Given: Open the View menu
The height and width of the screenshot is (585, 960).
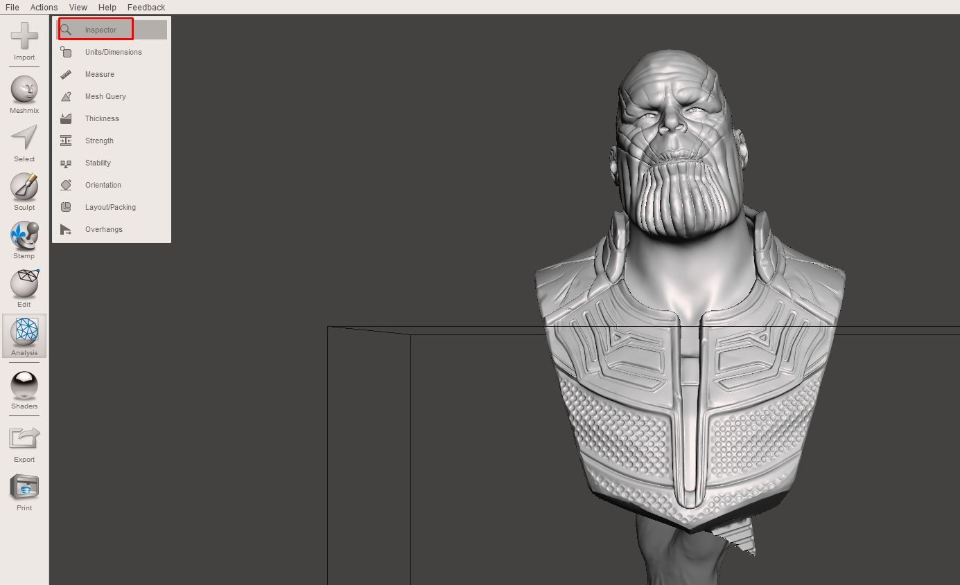Looking at the screenshot, I should [x=78, y=7].
